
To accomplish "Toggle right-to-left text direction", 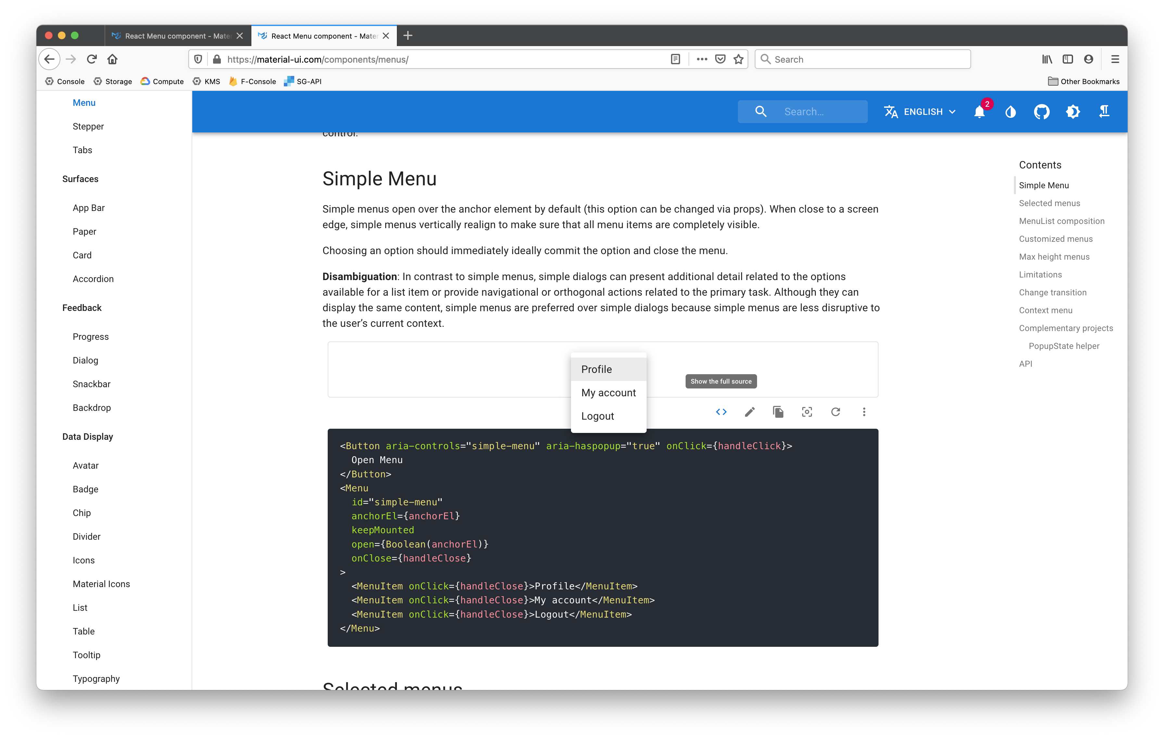I will 1104,112.
